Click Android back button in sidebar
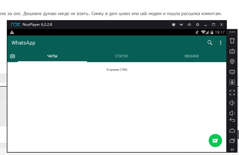 pyautogui.click(x=232, y=120)
